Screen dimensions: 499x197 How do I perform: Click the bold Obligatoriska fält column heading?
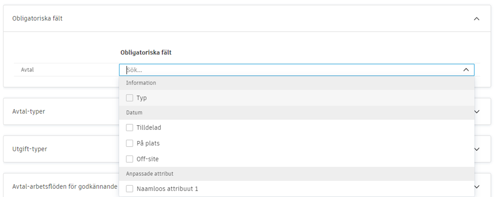(x=146, y=52)
